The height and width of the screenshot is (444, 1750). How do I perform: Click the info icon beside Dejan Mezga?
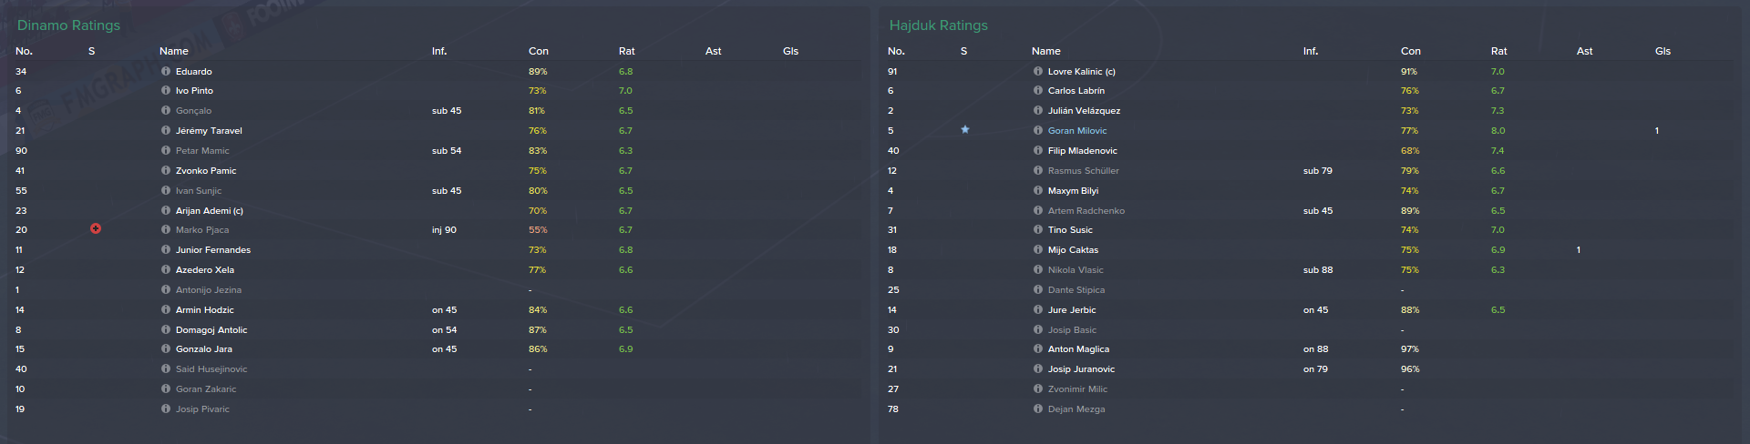(x=1038, y=409)
